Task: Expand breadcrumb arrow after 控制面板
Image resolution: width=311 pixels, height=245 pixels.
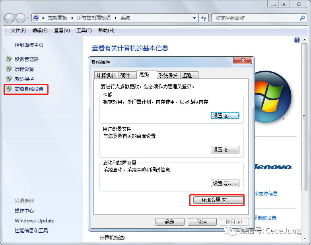Action: pyautogui.click(x=72, y=18)
